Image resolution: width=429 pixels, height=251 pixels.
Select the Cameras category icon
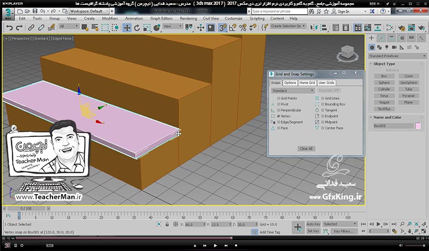pyautogui.click(x=394, y=47)
